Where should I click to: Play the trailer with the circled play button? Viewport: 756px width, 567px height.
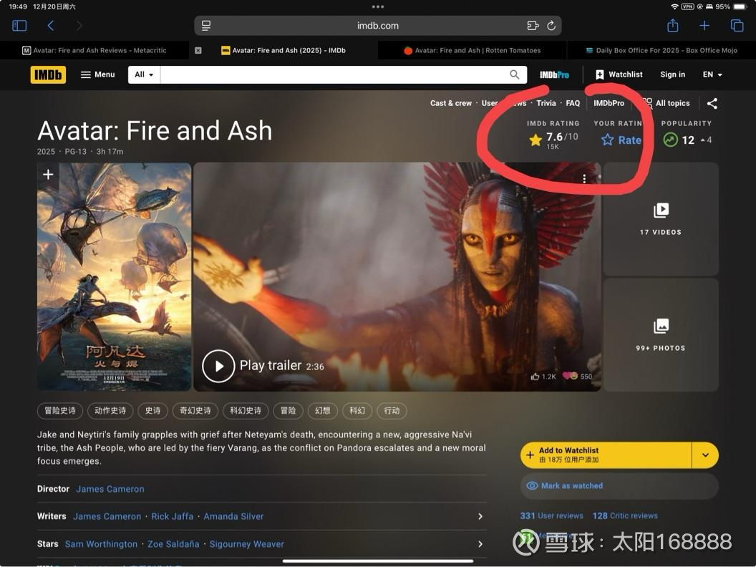[218, 366]
